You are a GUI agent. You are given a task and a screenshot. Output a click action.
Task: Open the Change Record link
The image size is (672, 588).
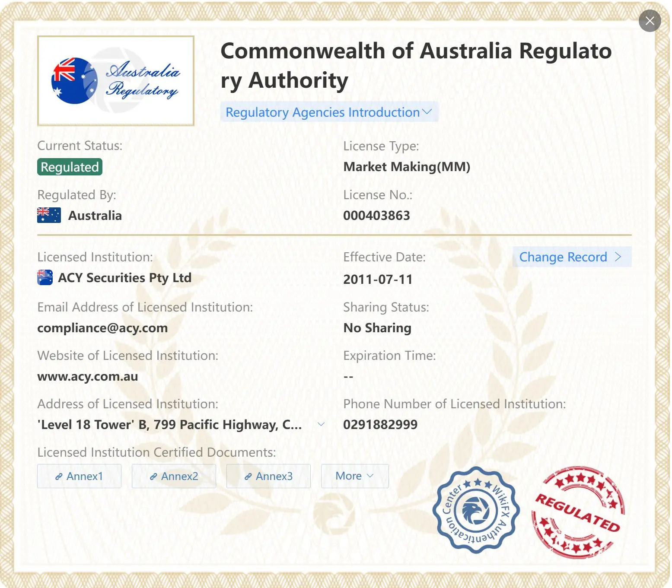click(x=572, y=257)
